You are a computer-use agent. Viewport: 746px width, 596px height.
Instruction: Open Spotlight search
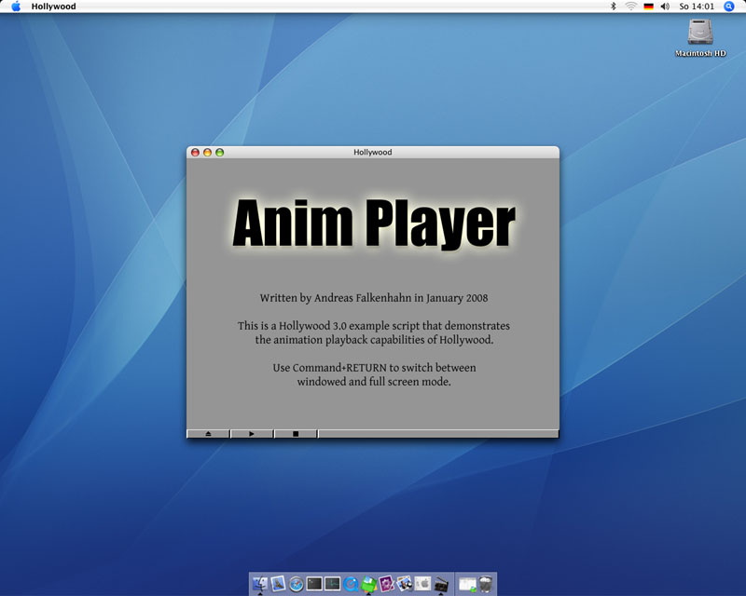coord(729,7)
